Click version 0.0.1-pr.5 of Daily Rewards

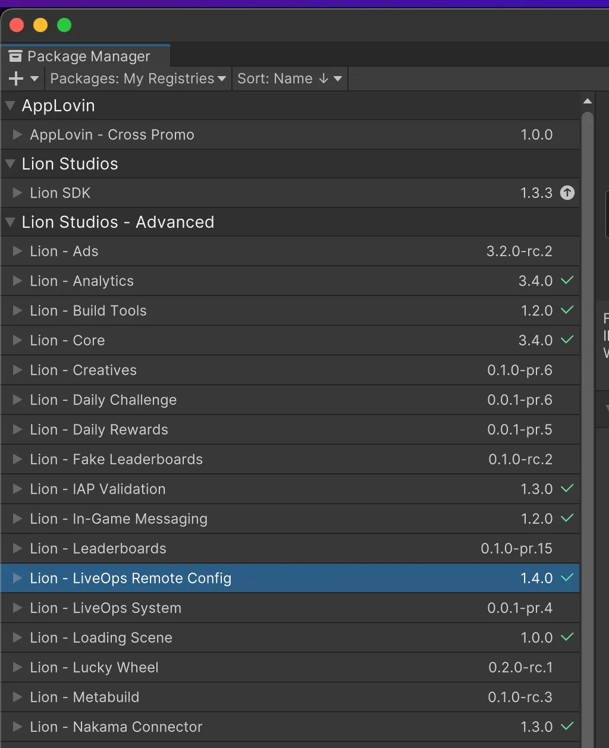click(520, 430)
